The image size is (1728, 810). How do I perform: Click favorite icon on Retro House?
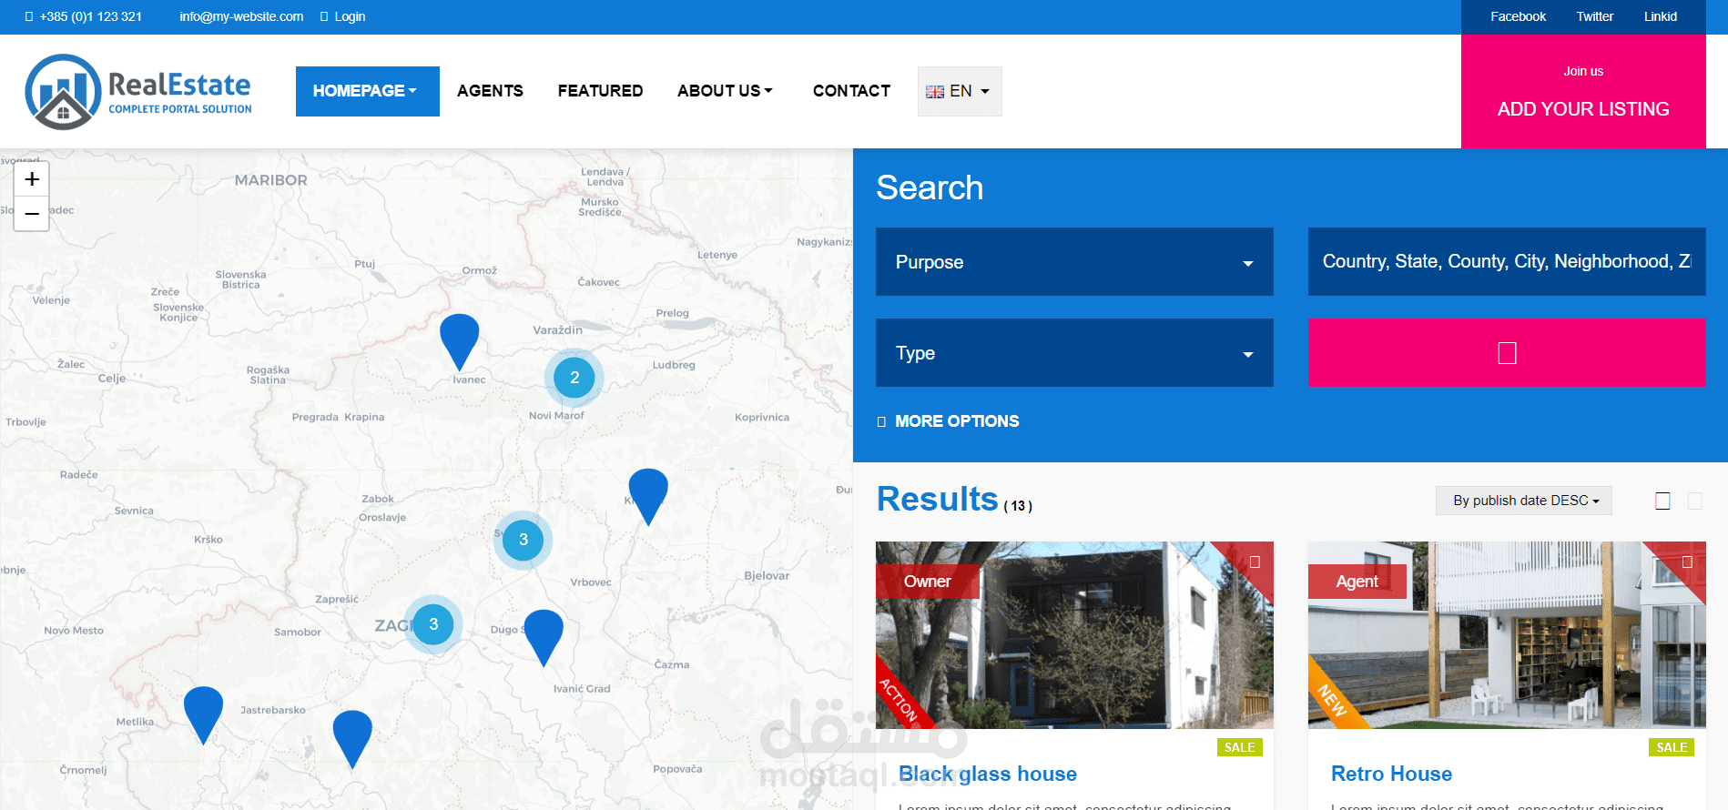coord(1687,562)
